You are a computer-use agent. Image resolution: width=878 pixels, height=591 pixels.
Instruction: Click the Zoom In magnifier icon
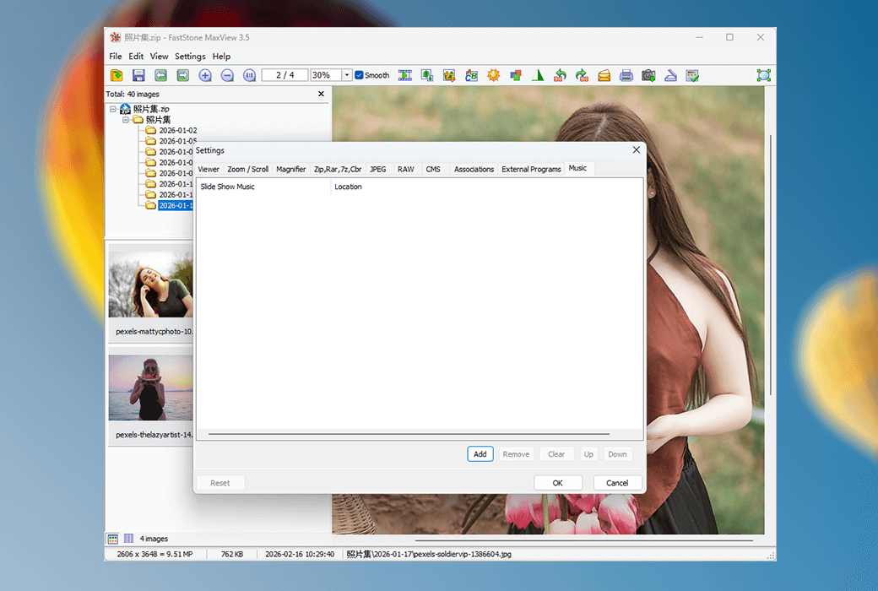click(x=205, y=75)
